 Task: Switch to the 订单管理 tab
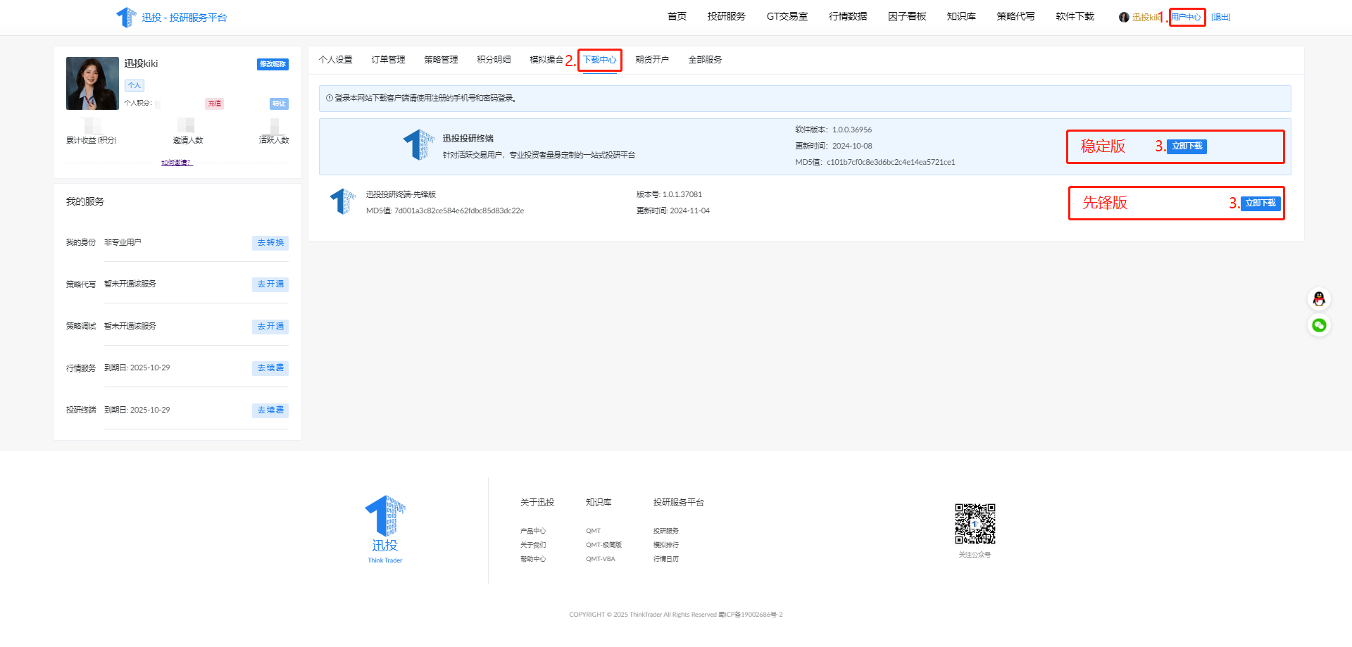click(388, 60)
